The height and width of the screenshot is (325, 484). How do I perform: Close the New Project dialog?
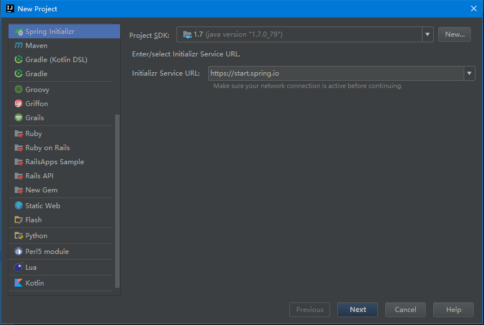(474, 8)
